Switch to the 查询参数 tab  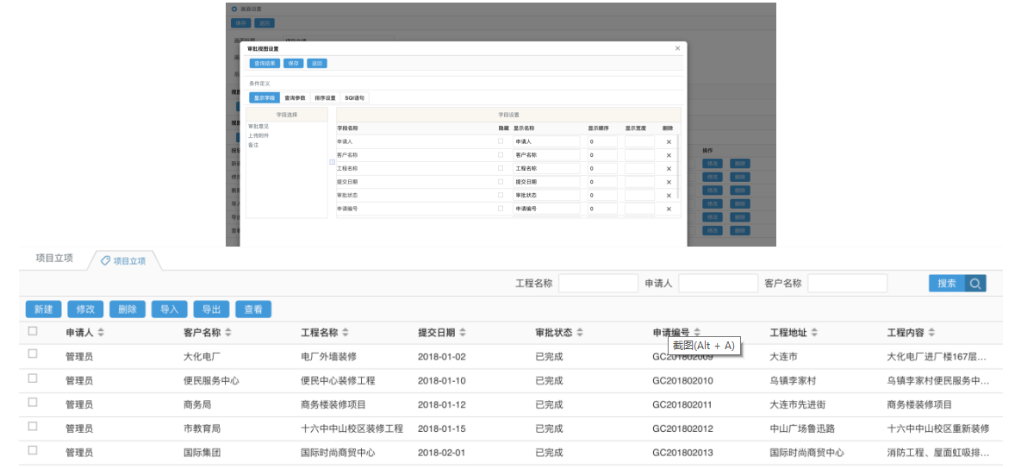pyautogui.click(x=296, y=98)
